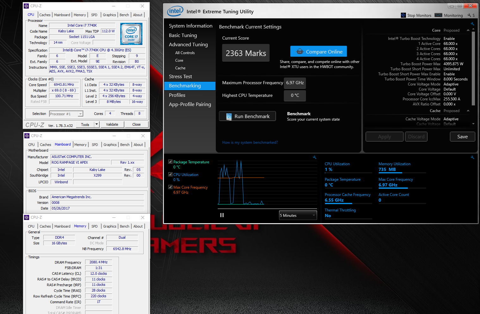
Task: Click the Intel Core i7 badge in CPU-Z
Action: point(131,34)
